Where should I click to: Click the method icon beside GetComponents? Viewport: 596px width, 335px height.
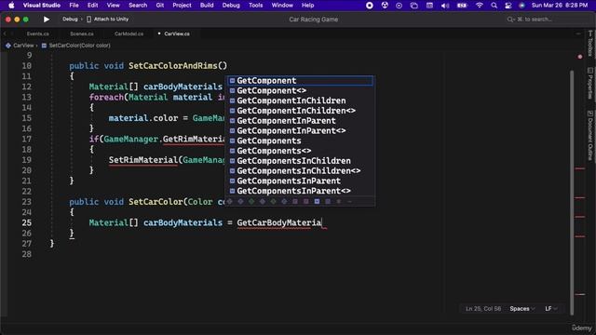pos(232,141)
